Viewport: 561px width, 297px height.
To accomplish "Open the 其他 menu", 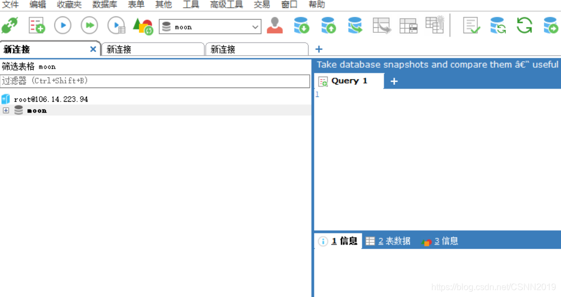I will tap(164, 4).
